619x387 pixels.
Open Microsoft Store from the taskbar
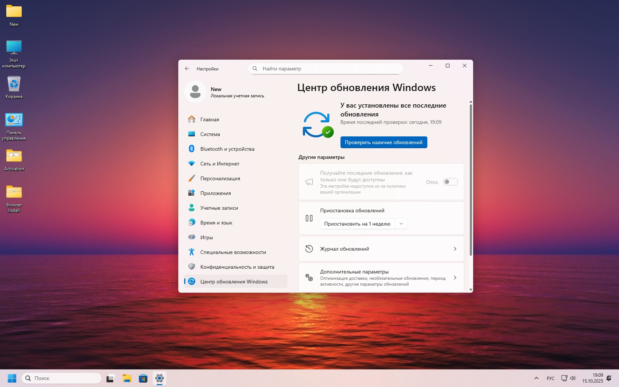coord(143,378)
